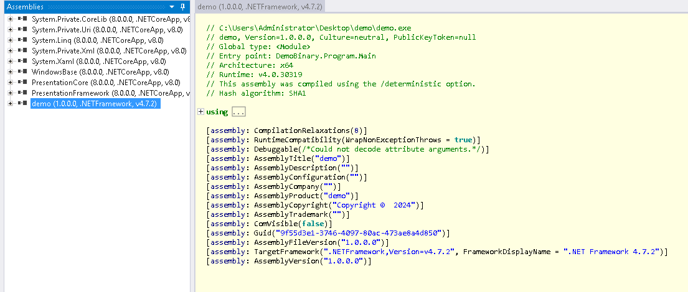Viewport: 688px width, 292px height.
Task: Expand the PresentationCore assembly node
Action: [x=11, y=82]
